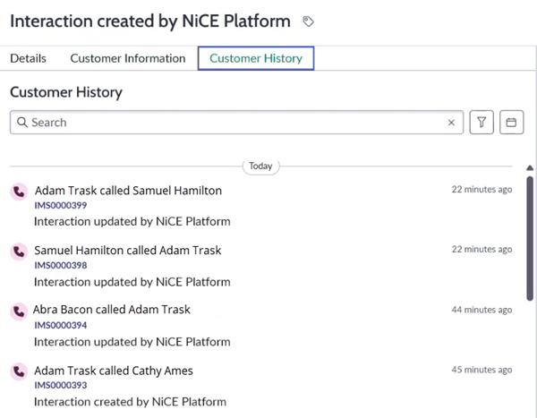Click the phone icon for Abra Bacon call
Screen dimensions: 537x418
pyautogui.click(x=18, y=311)
